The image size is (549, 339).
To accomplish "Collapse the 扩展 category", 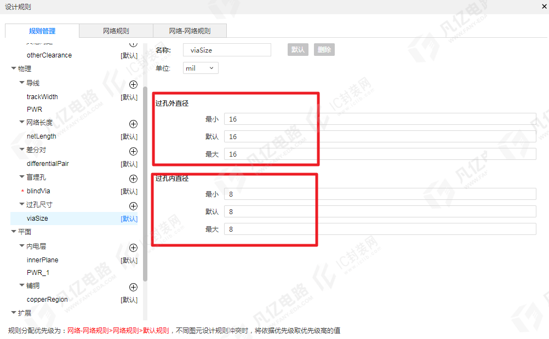I will [14, 312].
